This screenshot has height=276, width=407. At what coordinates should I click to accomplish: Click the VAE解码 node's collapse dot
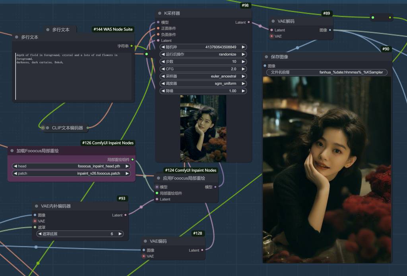273,21
